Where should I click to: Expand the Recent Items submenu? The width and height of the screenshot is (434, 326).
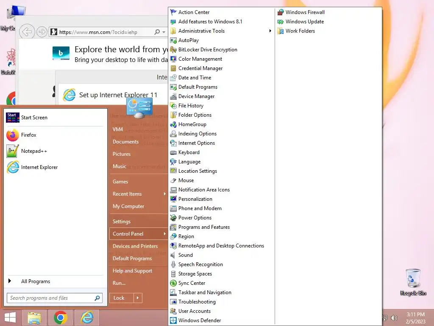(x=139, y=194)
